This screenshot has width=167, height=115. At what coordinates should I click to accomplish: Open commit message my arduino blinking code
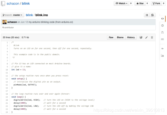click(51, 22)
